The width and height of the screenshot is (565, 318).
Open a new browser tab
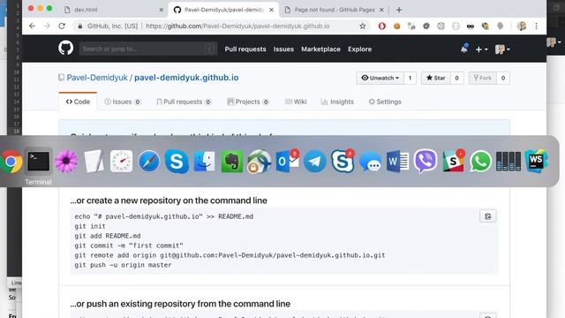(x=399, y=10)
